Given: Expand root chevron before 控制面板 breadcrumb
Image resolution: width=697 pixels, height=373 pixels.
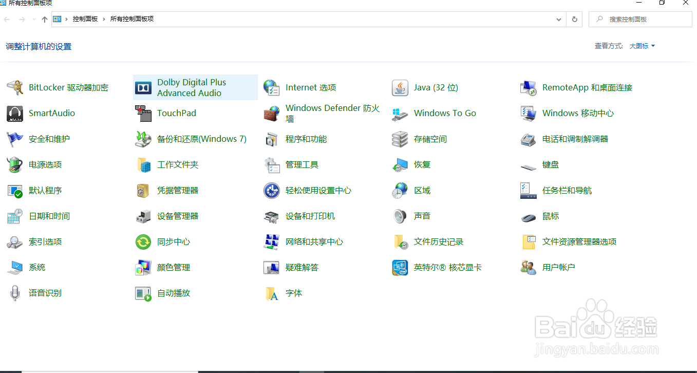Looking at the screenshot, I should coord(66,20).
